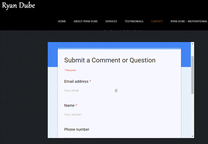Go to ABOUT RYAN DUBE page

(x=85, y=21)
